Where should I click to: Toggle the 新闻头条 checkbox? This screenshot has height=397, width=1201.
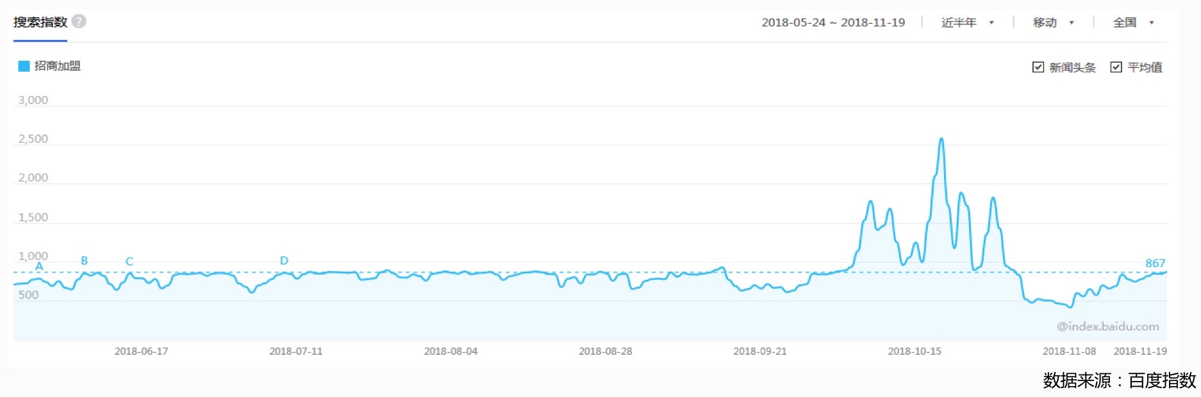pos(1038,67)
